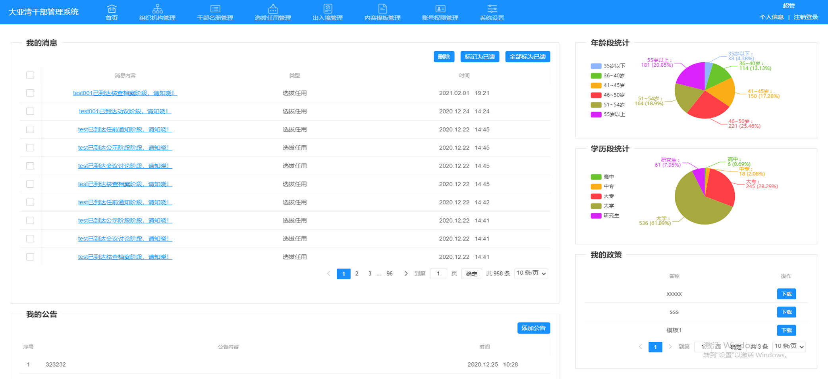The image size is (828, 379).
Task: Click the 删除 button above messages
Action: point(444,57)
